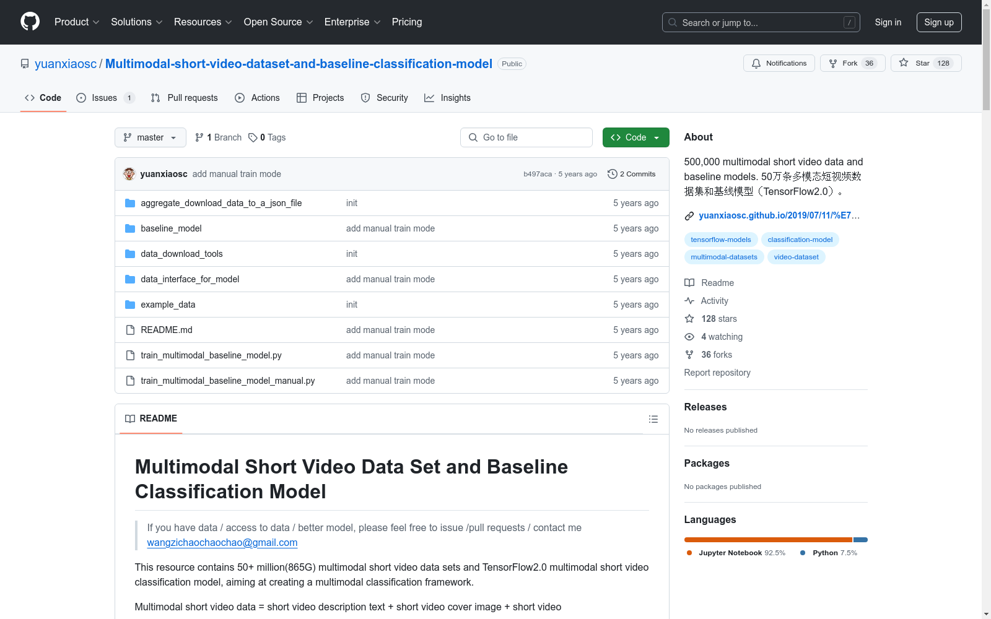Open train_multimodal_baseline_model.py file

[x=211, y=355]
